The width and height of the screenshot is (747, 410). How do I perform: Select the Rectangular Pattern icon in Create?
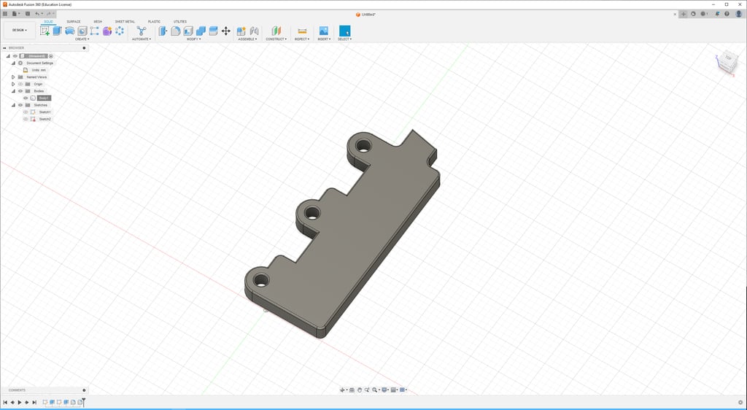pyautogui.click(x=95, y=31)
